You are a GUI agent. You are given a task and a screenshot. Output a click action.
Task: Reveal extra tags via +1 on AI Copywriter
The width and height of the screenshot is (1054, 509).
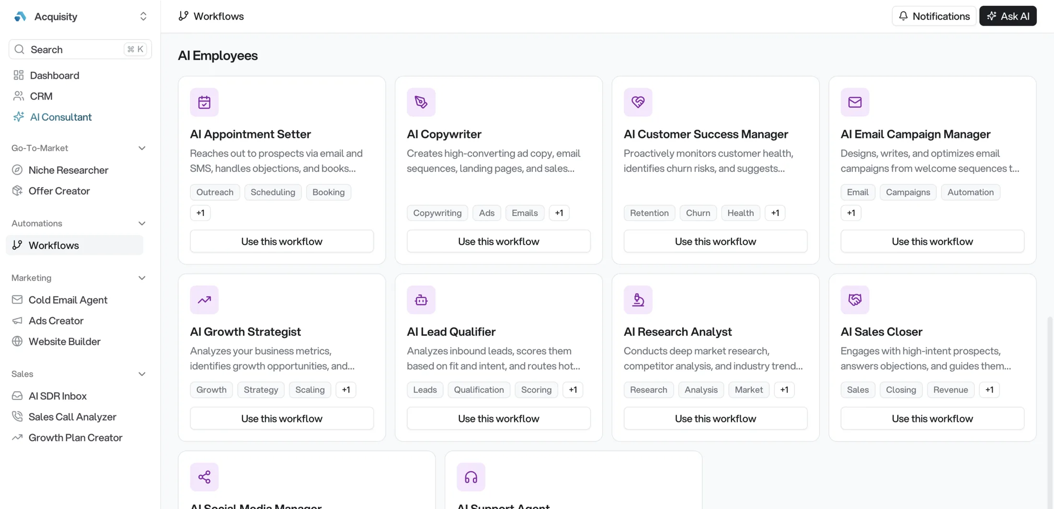[x=559, y=213]
